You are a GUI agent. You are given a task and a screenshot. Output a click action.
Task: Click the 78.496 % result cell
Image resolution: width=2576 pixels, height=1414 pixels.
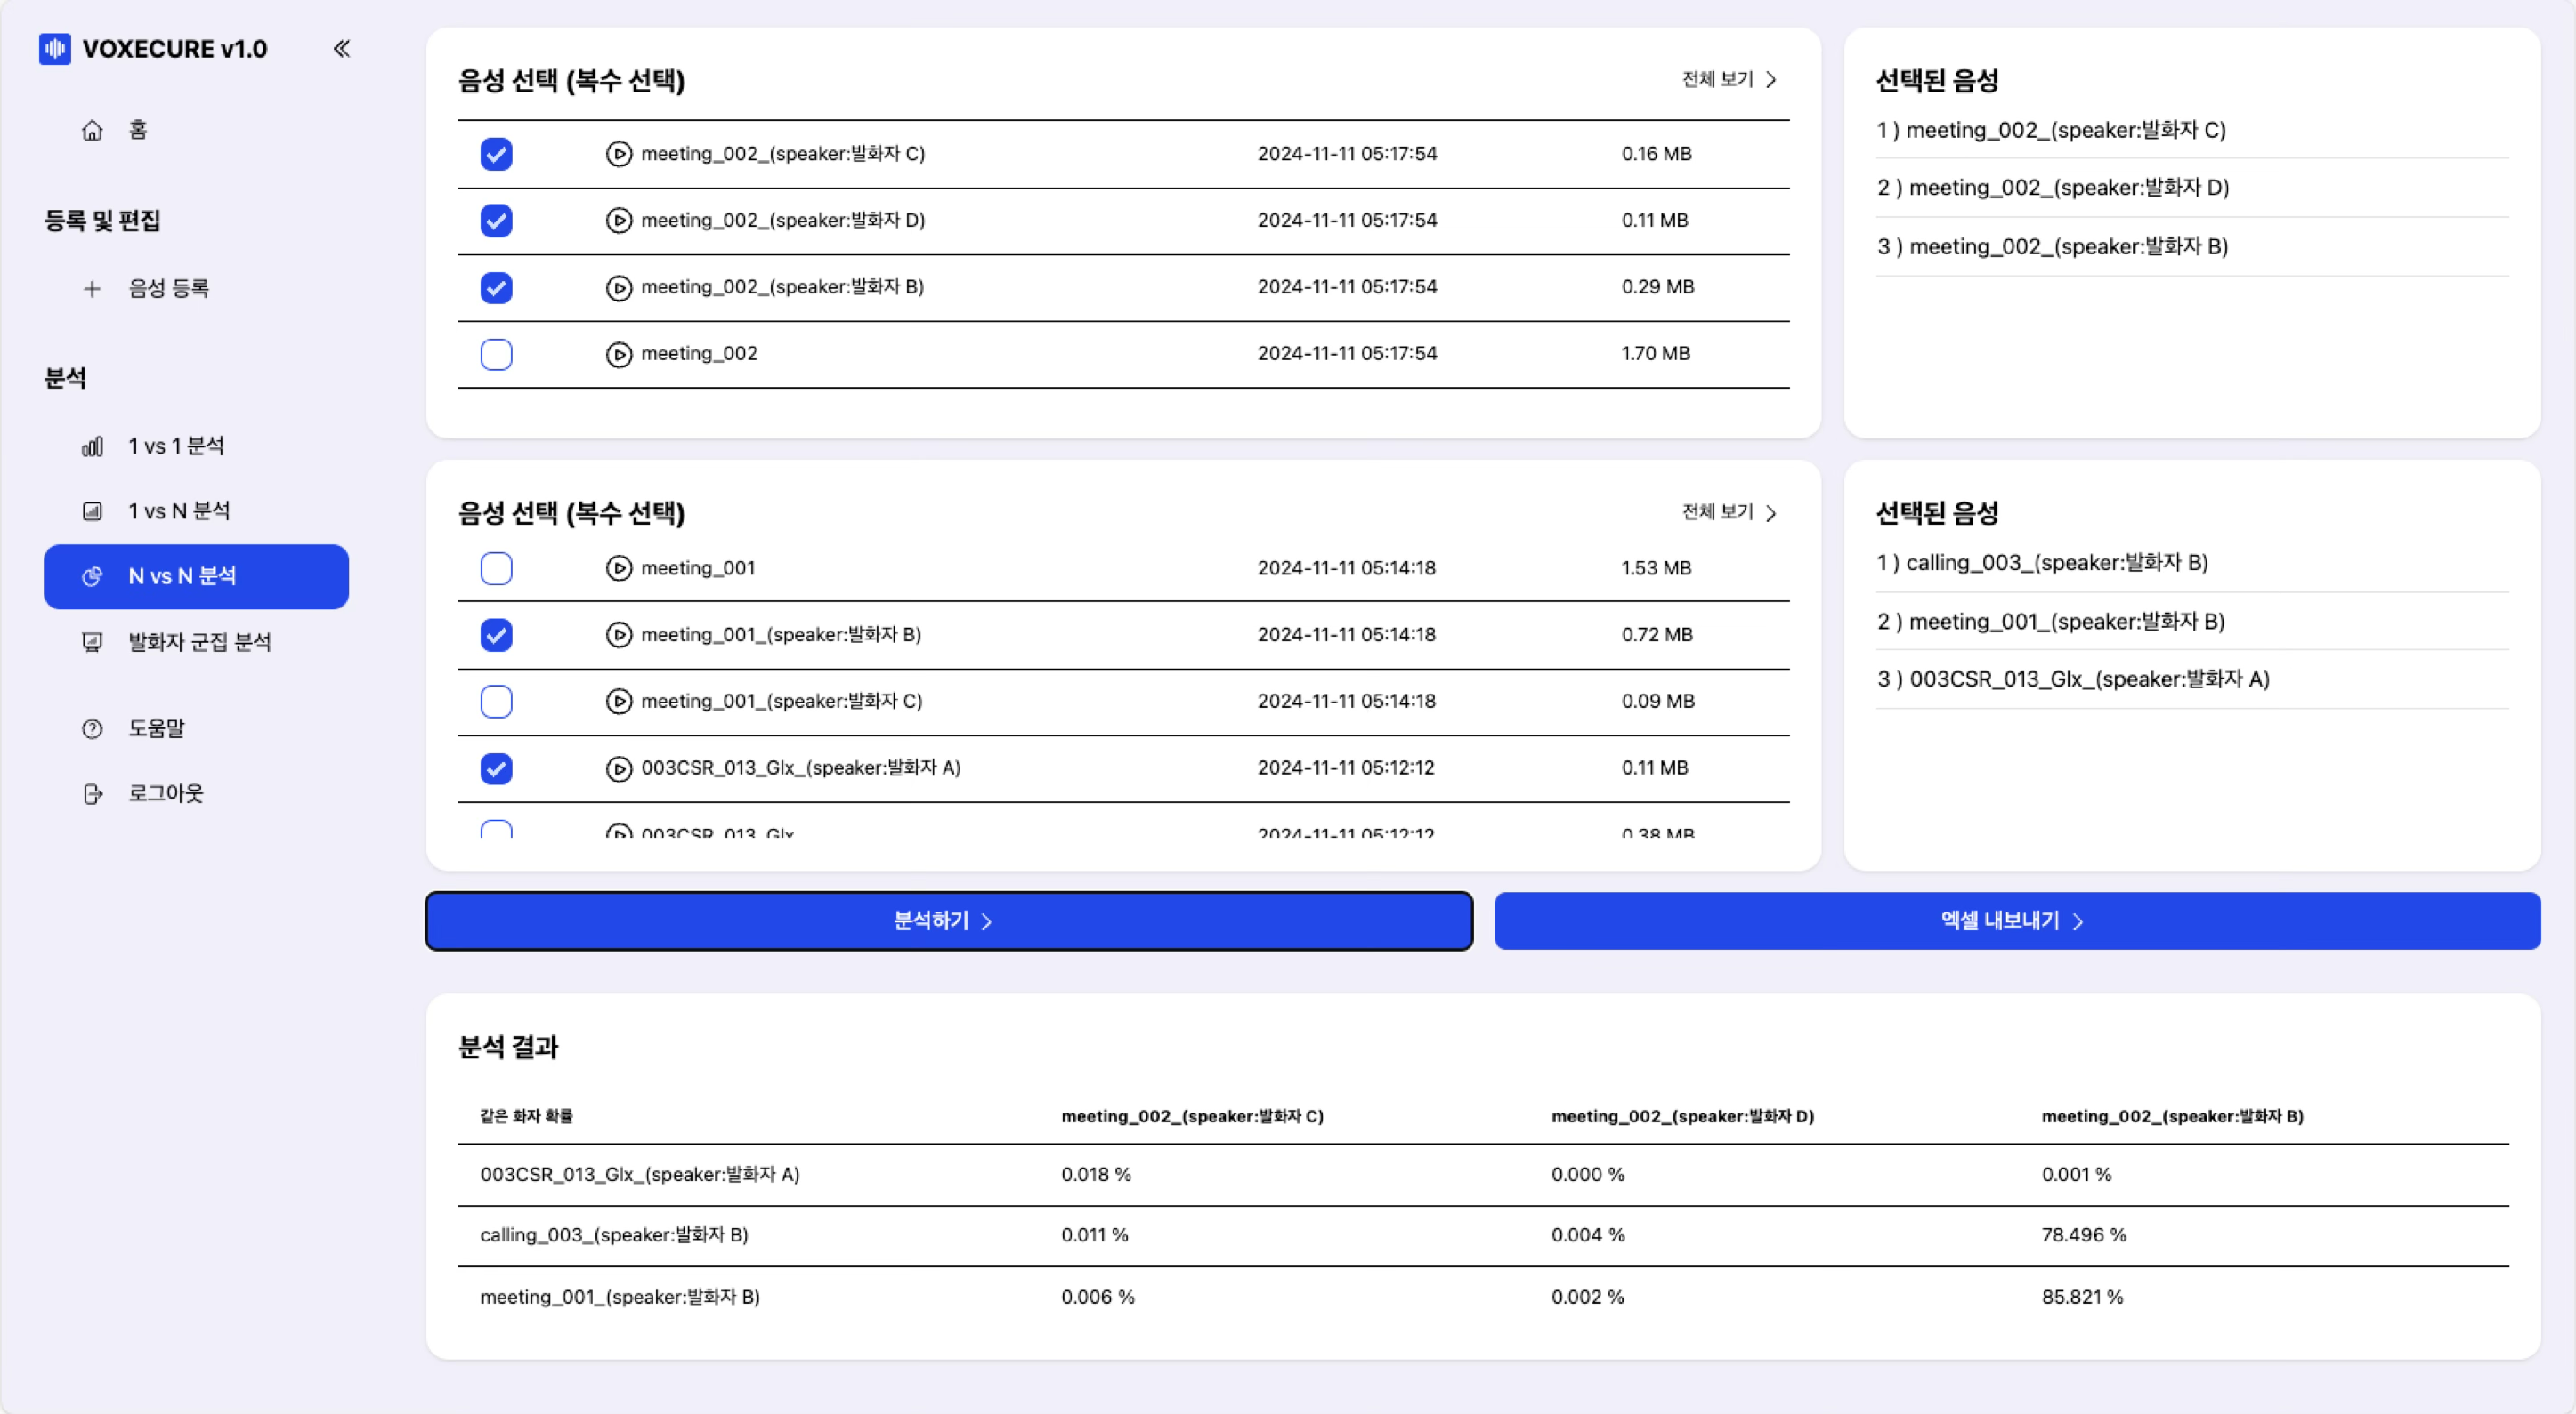click(2083, 1235)
